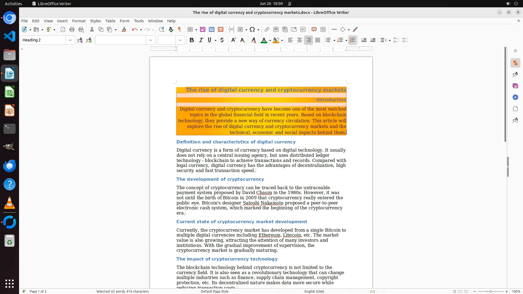Screen dimensions: 523x294
Task: Click the Print icon in toolbar
Action: tap(72, 29)
